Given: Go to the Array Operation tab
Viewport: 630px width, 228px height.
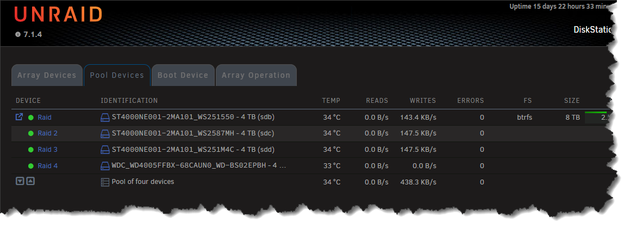Looking at the screenshot, I should tap(256, 75).
